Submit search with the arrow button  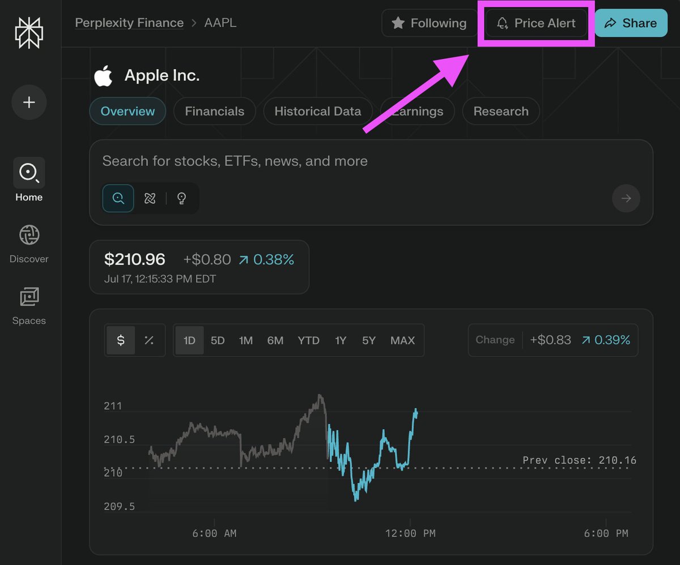(626, 198)
